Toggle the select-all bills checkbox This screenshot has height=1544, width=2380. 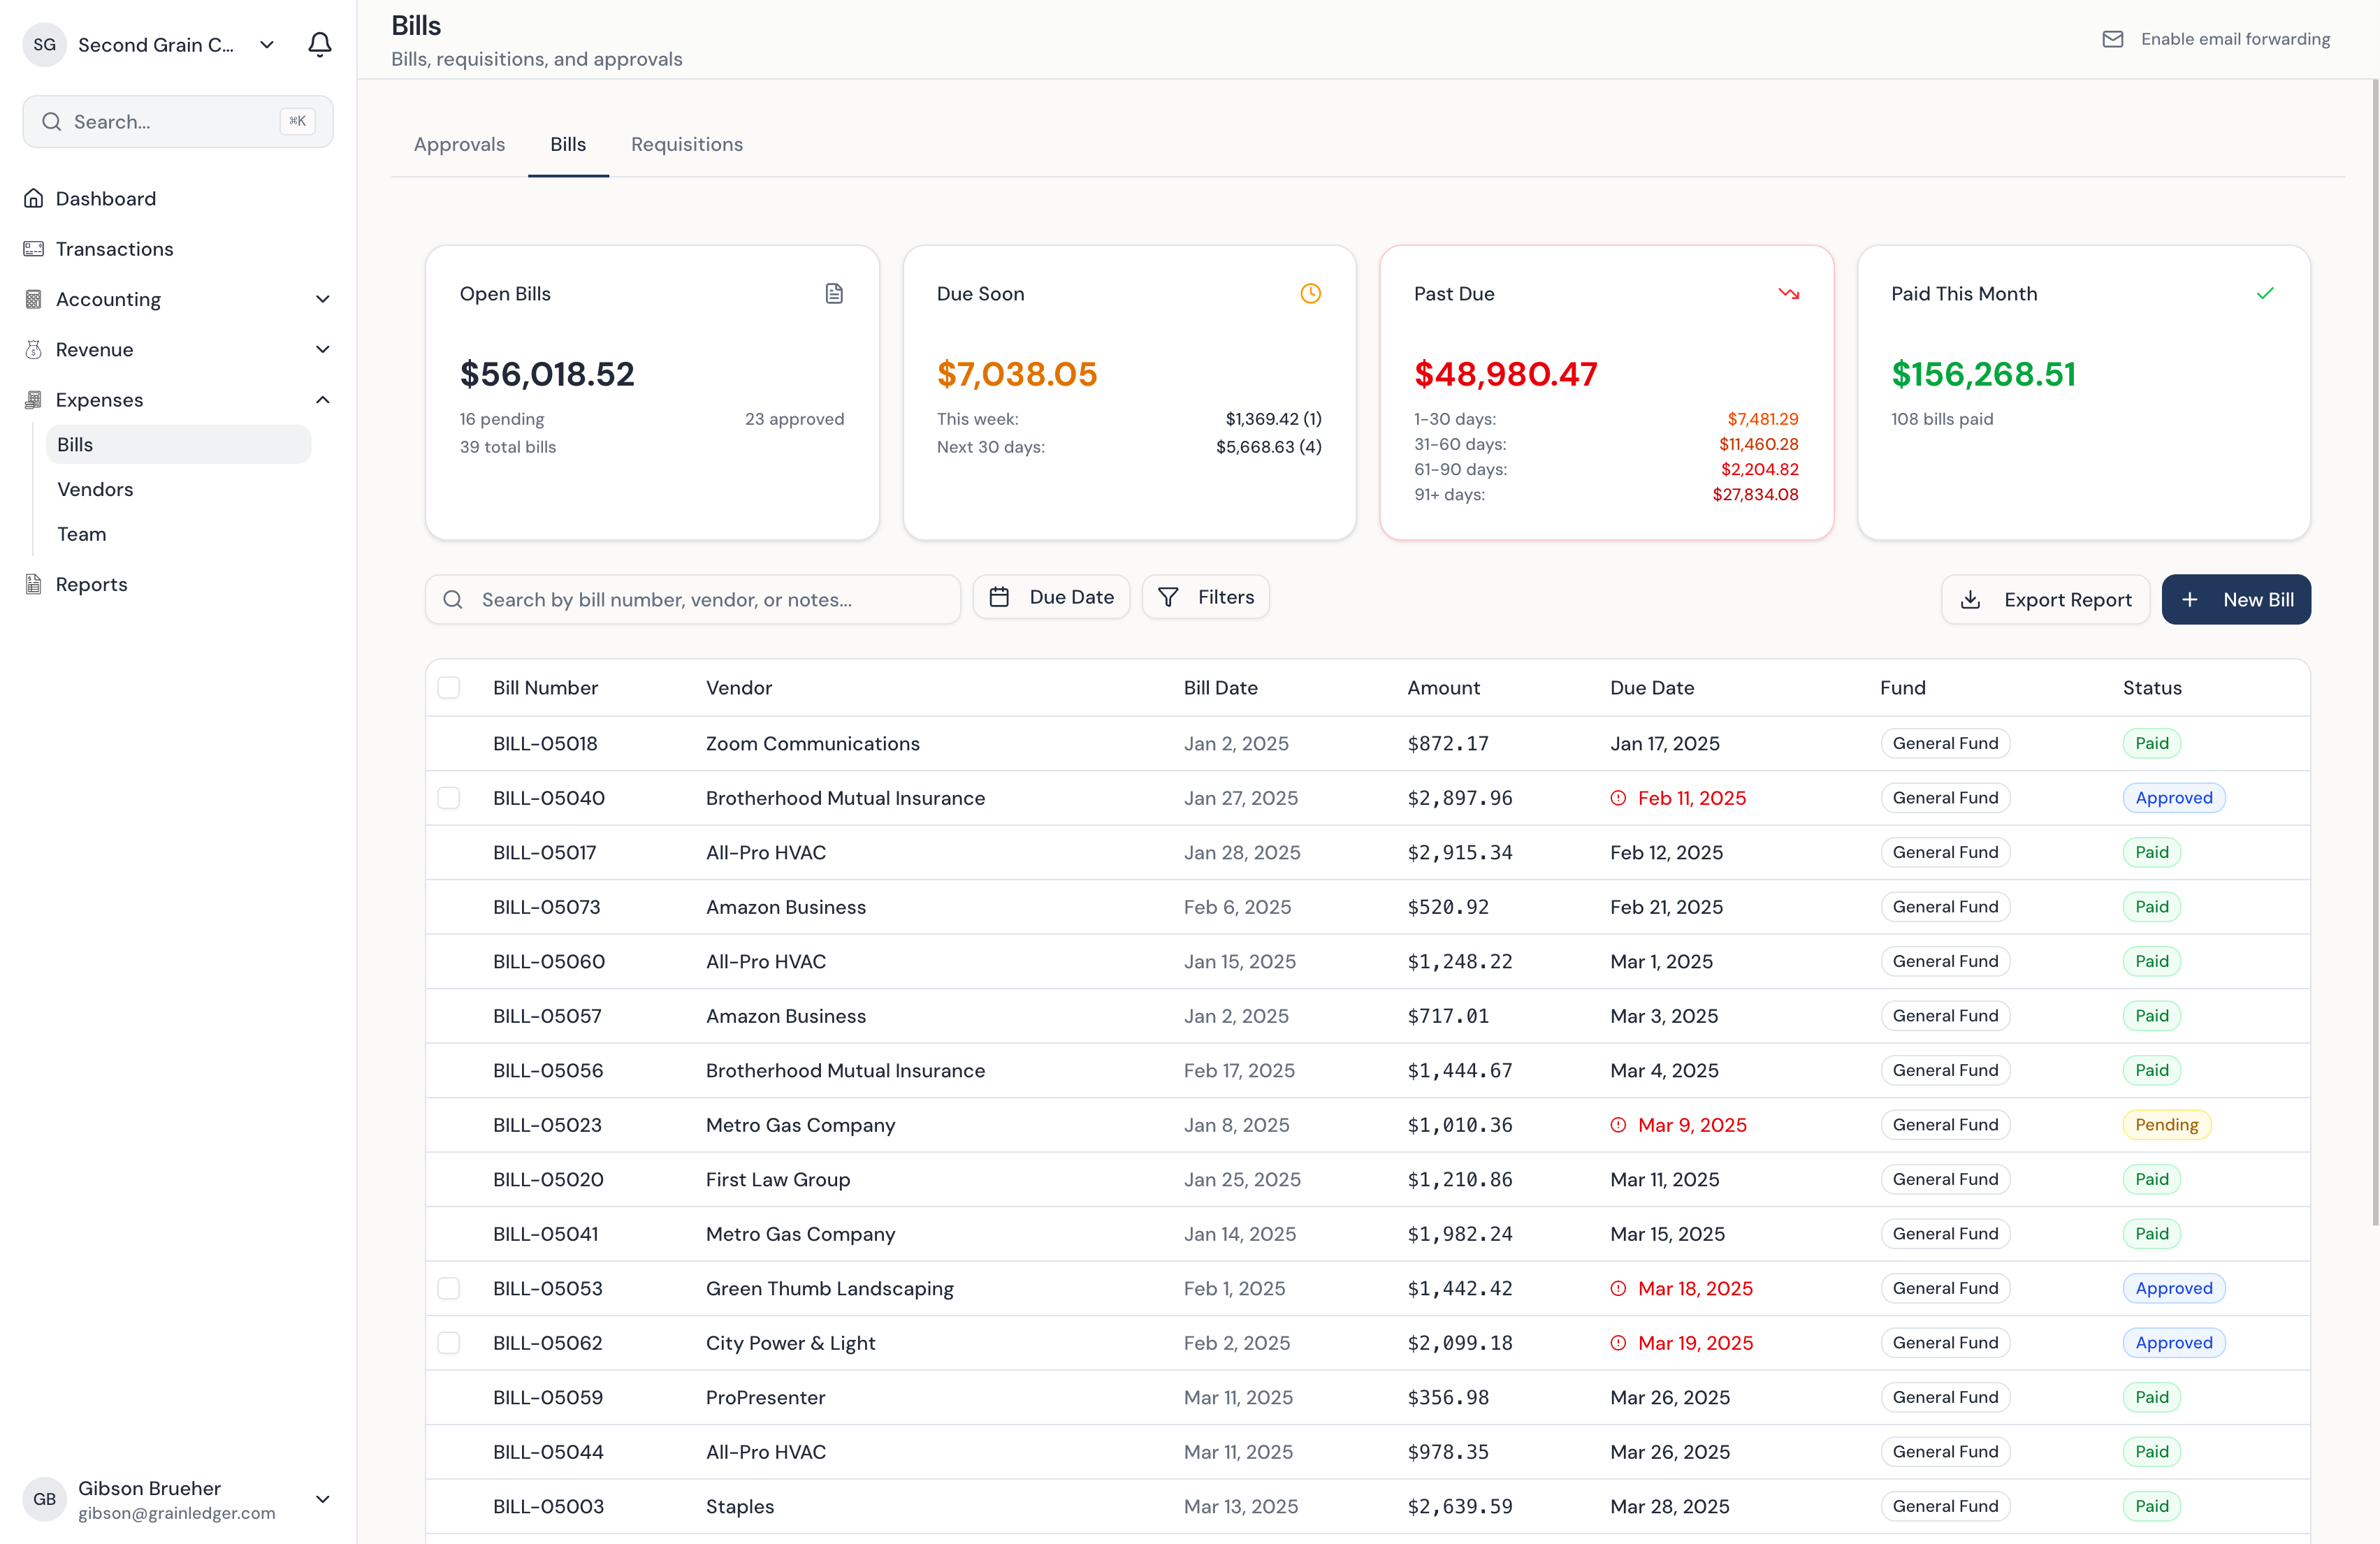pos(449,688)
